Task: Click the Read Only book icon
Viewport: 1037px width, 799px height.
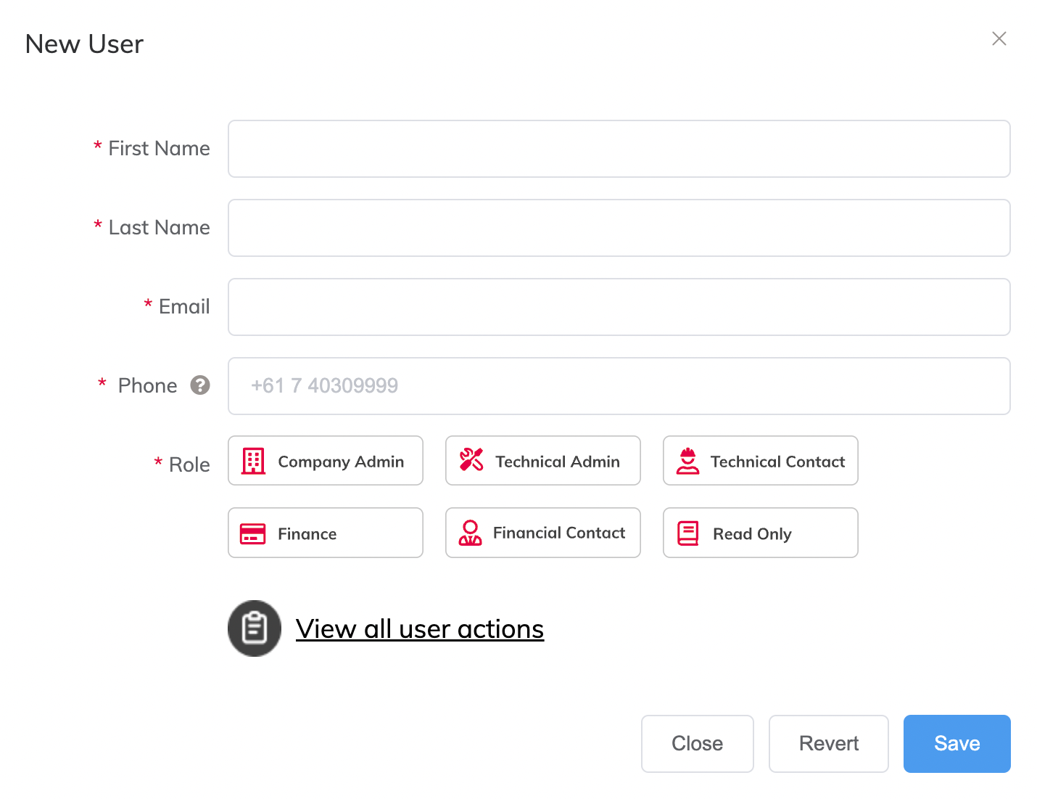Action: 687,533
